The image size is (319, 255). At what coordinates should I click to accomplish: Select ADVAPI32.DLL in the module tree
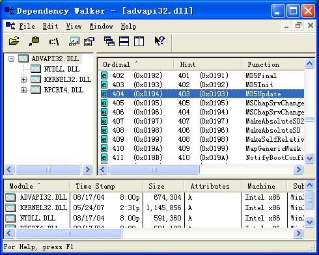point(55,59)
